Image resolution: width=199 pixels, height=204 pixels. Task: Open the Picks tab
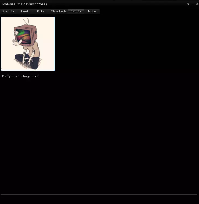coord(41,11)
